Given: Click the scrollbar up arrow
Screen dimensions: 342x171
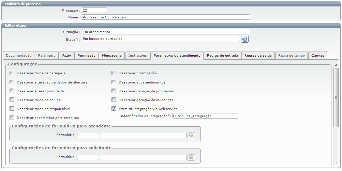Looking at the screenshot, I should coord(336,65).
